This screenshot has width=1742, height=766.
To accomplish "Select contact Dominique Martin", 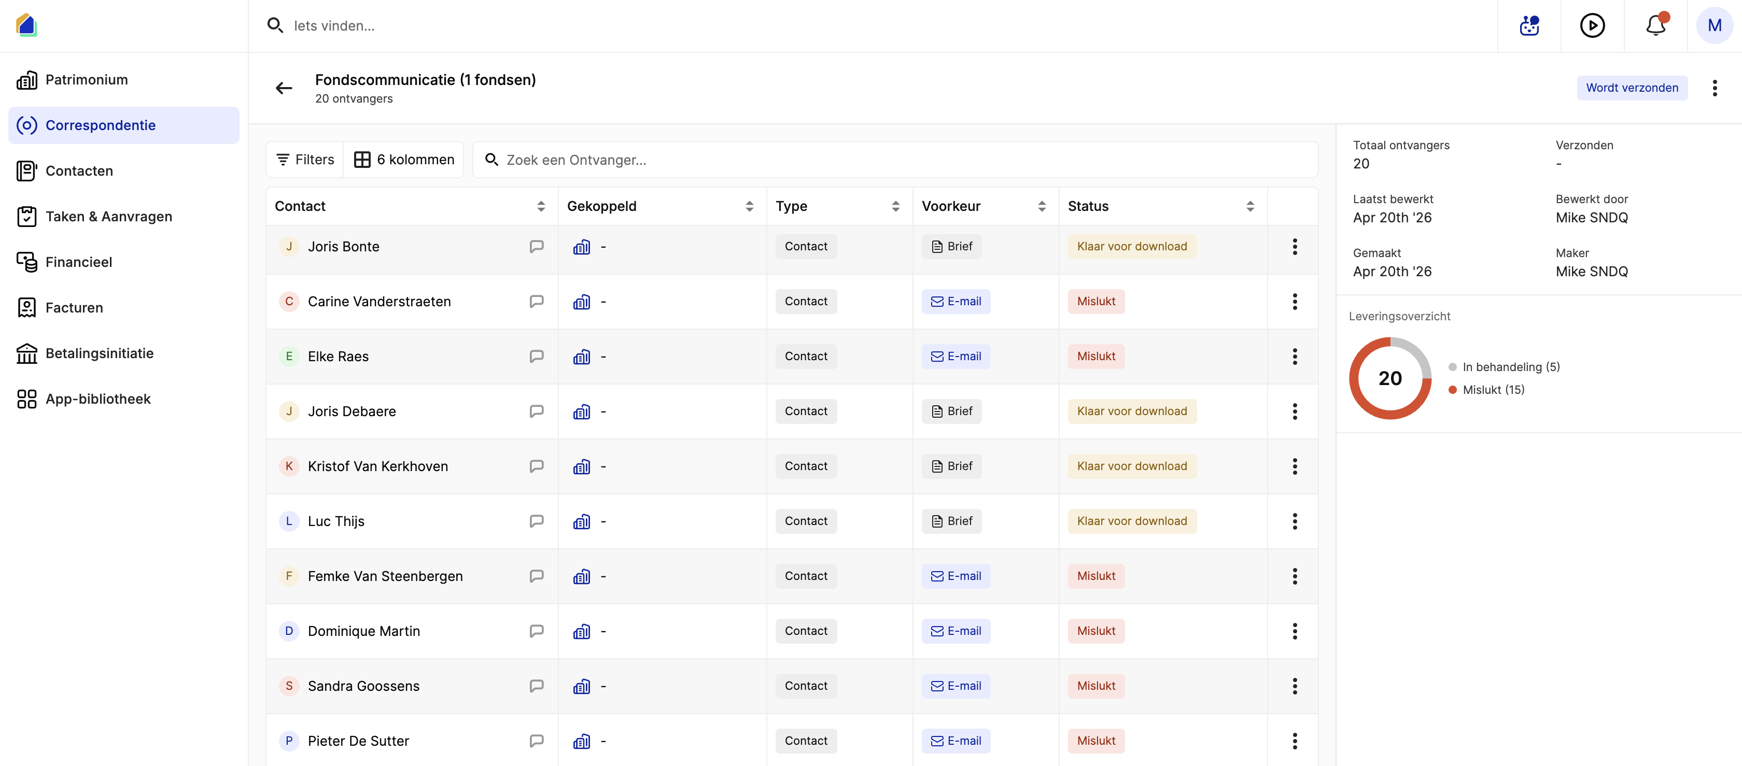I will click(x=364, y=631).
